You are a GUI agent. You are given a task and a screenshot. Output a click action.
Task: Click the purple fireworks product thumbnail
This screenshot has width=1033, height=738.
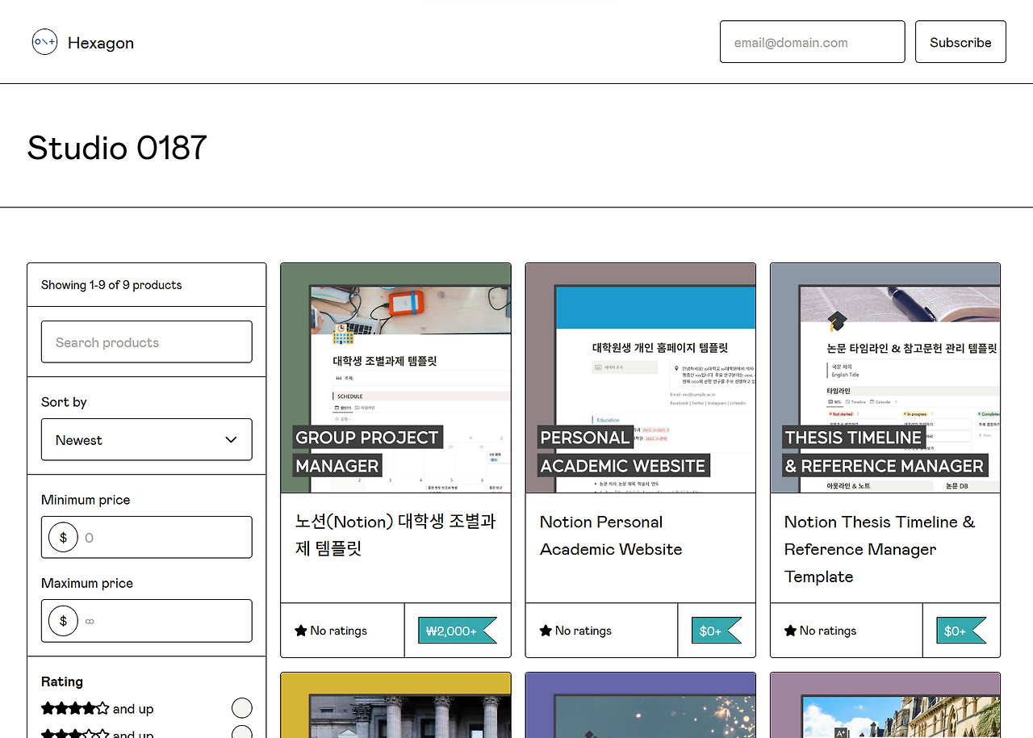(x=640, y=705)
